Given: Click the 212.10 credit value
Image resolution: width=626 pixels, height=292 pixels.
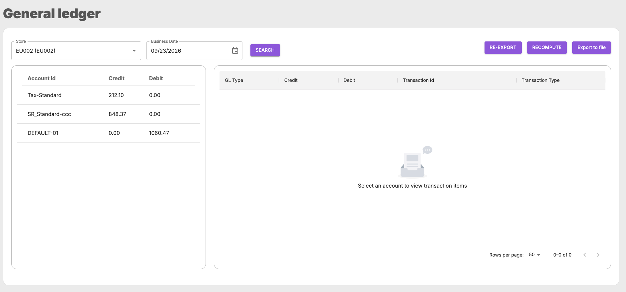Looking at the screenshot, I should [x=116, y=95].
